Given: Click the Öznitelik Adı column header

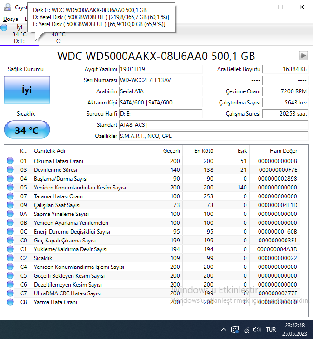Looking at the screenshot, I should tap(90, 151).
